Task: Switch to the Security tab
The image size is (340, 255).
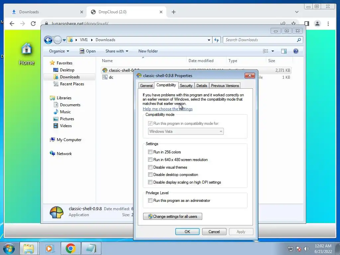Action: pyautogui.click(x=186, y=86)
